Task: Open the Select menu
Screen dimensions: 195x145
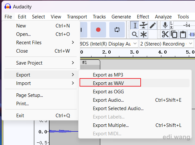Action: [38, 17]
